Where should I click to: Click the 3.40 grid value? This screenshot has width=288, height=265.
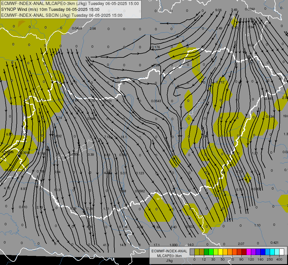pos(173,227)
